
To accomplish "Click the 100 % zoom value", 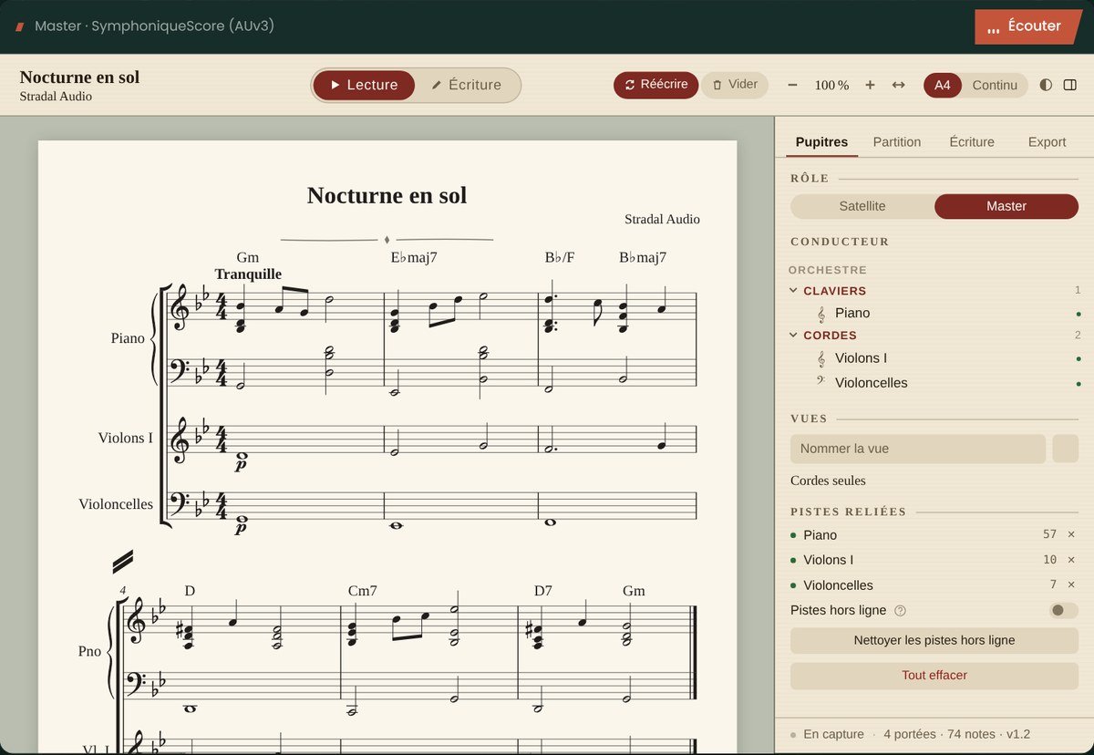I will click(831, 85).
